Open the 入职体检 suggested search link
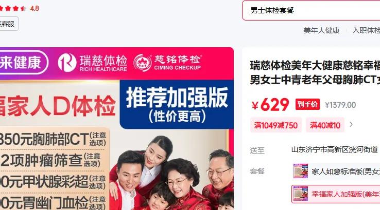 tap(366, 30)
